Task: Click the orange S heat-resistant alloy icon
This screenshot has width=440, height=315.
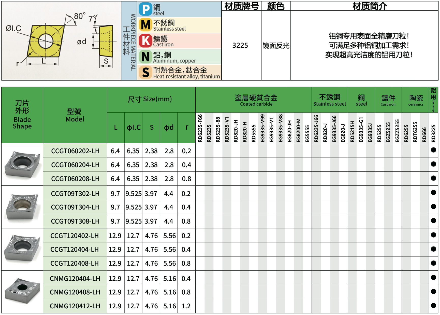Action: pos(145,72)
